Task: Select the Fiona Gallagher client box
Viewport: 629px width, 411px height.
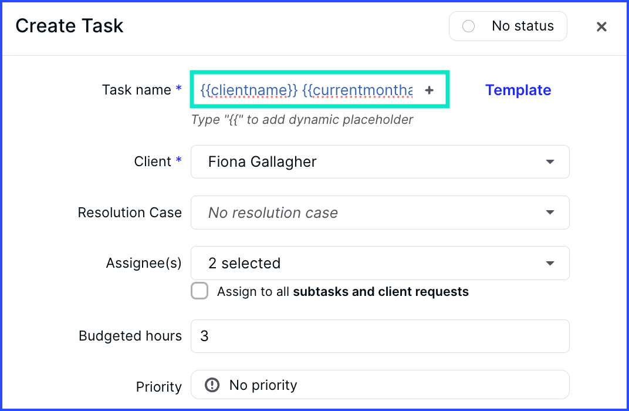Action: coord(380,161)
